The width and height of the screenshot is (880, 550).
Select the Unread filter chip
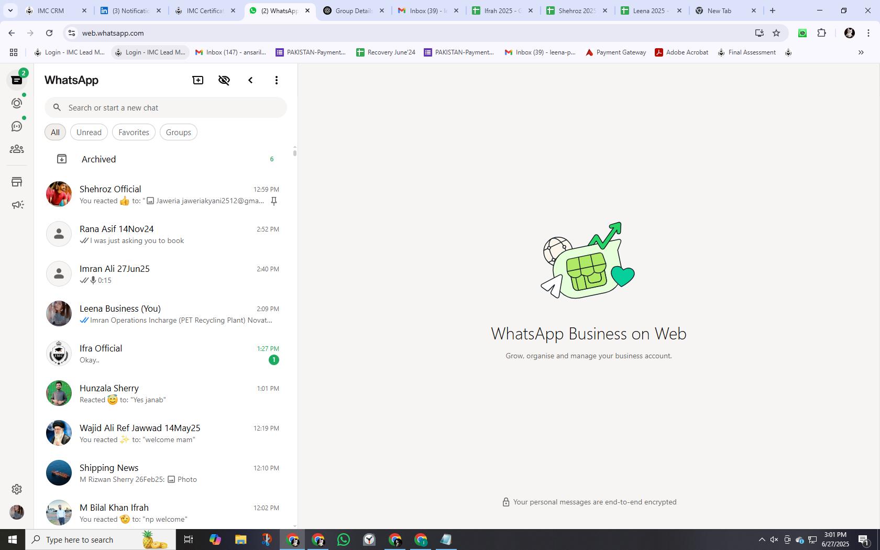[x=89, y=132]
